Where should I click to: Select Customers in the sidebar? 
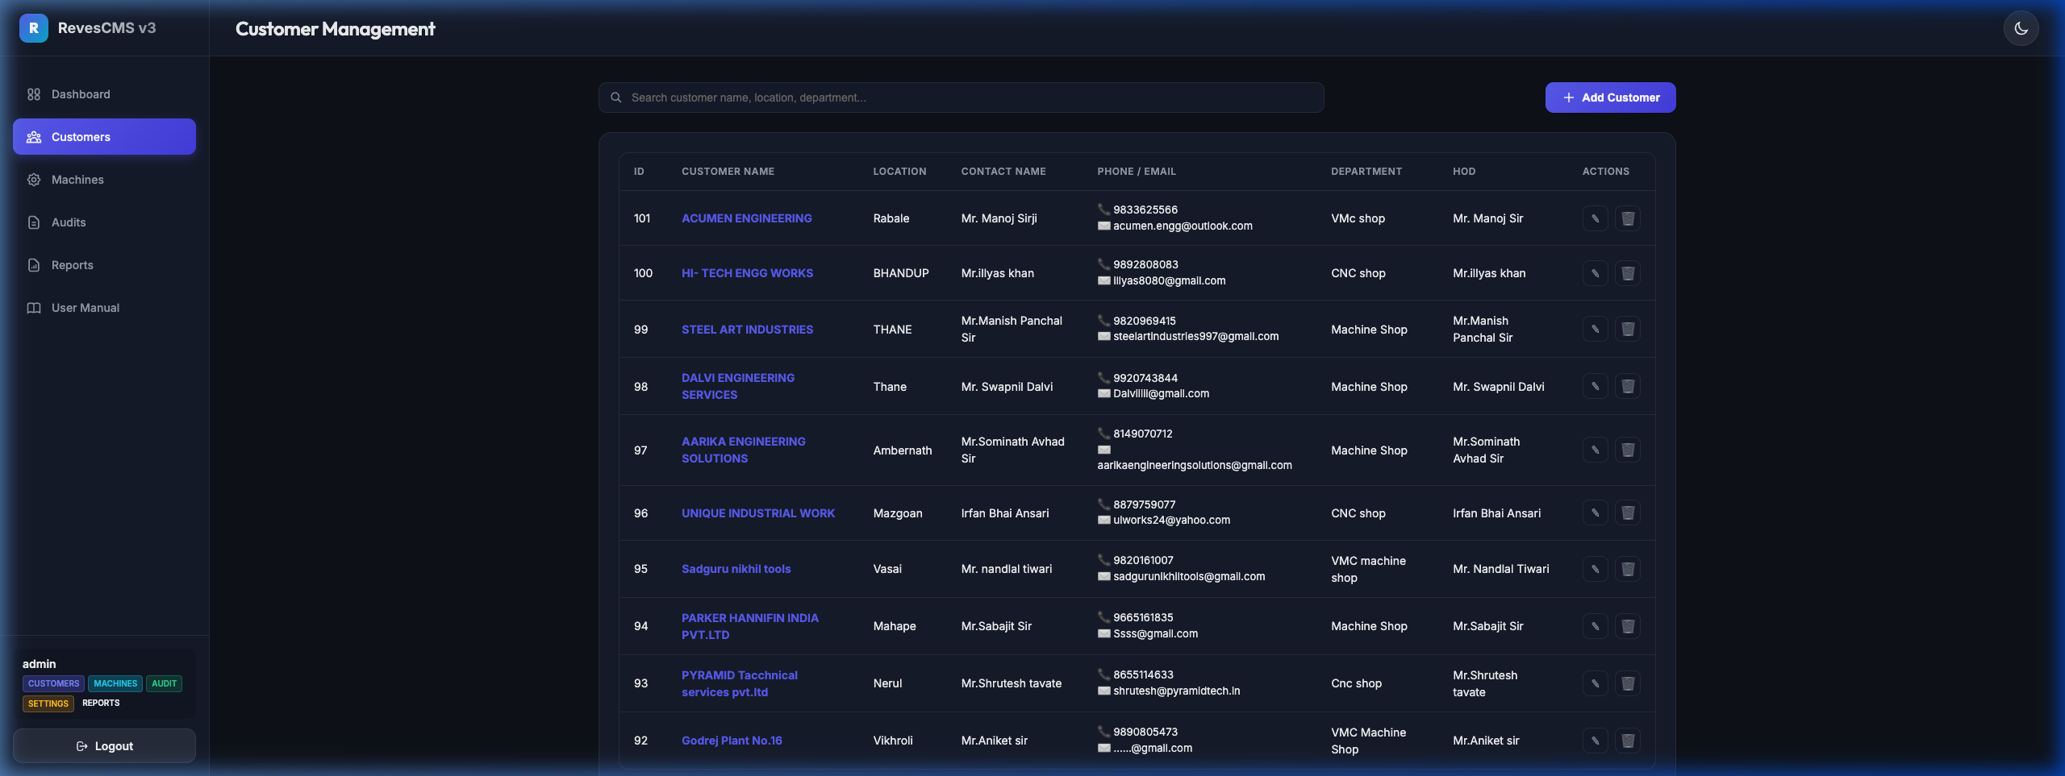(x=104, y=137)
